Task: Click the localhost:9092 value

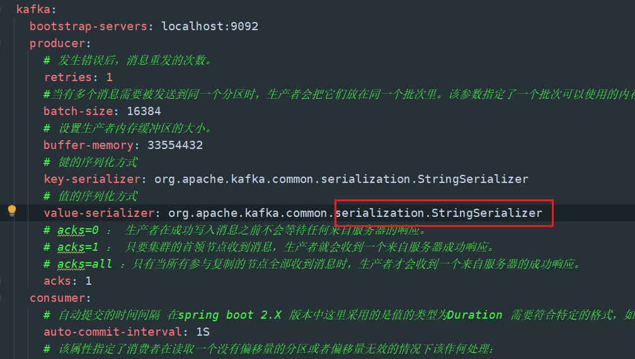Action: [210, 26]
